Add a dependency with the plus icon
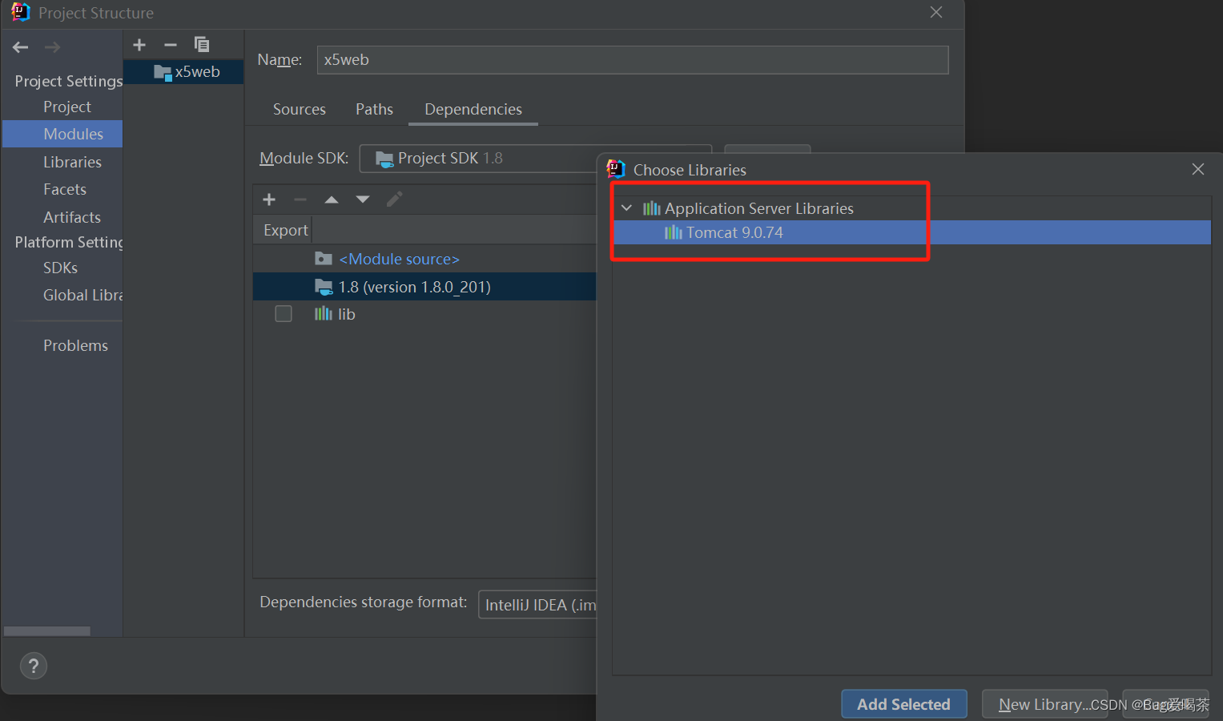This screenshot has width=1223, height=721. click(x=269, y=199)
